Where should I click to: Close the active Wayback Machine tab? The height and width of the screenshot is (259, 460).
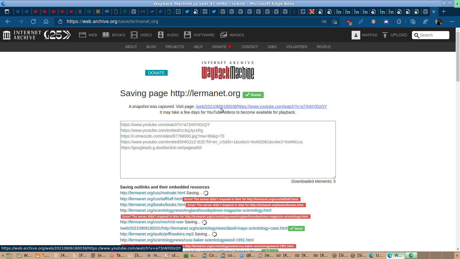[434, 12]
